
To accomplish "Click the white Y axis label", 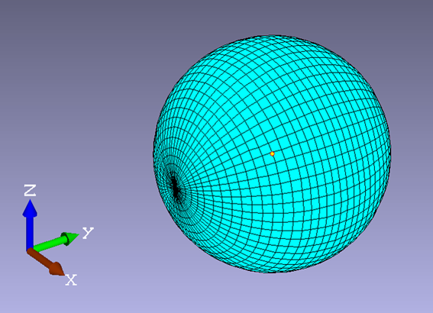I will (88, 233).
